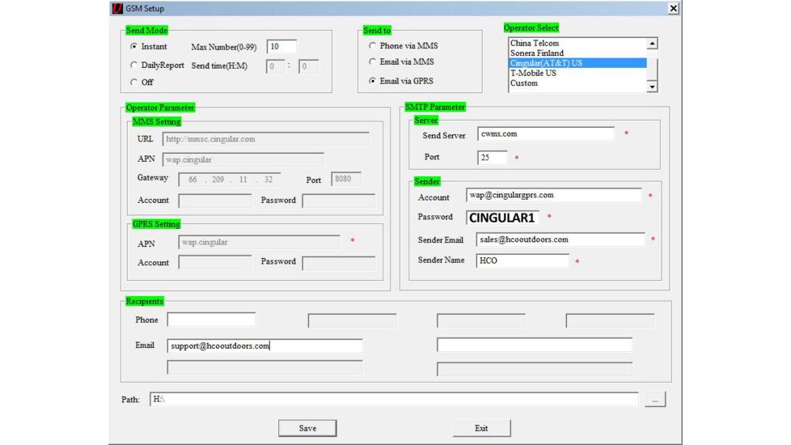Turn send mode Off

(x=133, y=82)
